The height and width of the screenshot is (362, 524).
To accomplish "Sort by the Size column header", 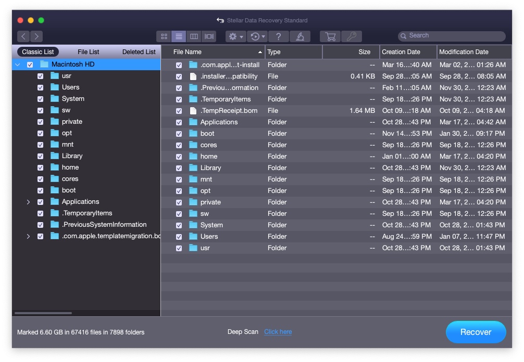I will 351,51.
